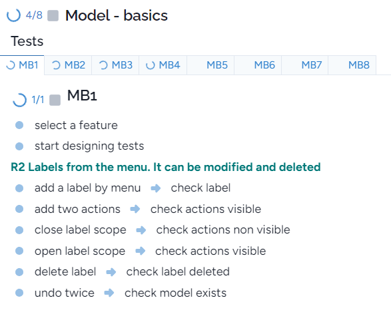
Task: Click the status dot for 'select a feature'
Action: (19, 125)
